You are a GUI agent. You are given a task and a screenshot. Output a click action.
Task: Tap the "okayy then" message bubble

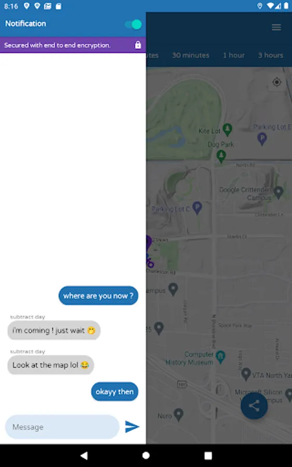point(115,391)
